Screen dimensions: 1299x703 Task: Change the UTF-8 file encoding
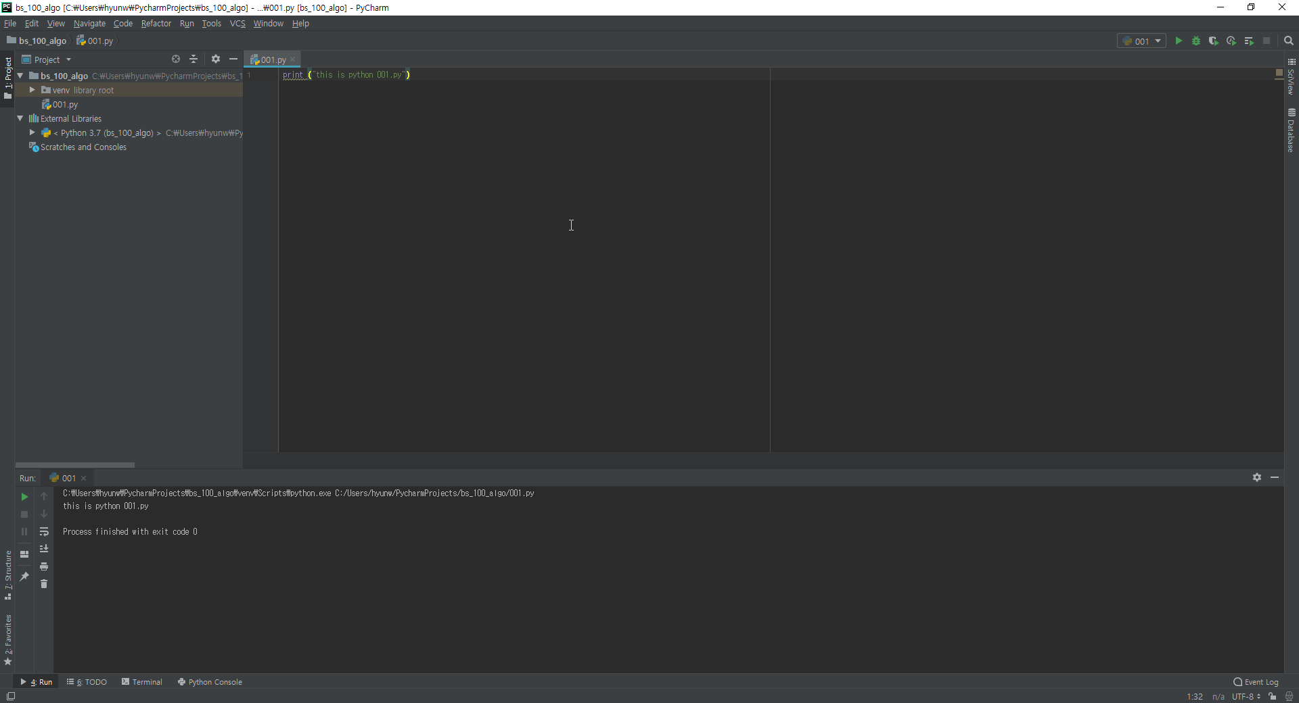[1246, 697]
